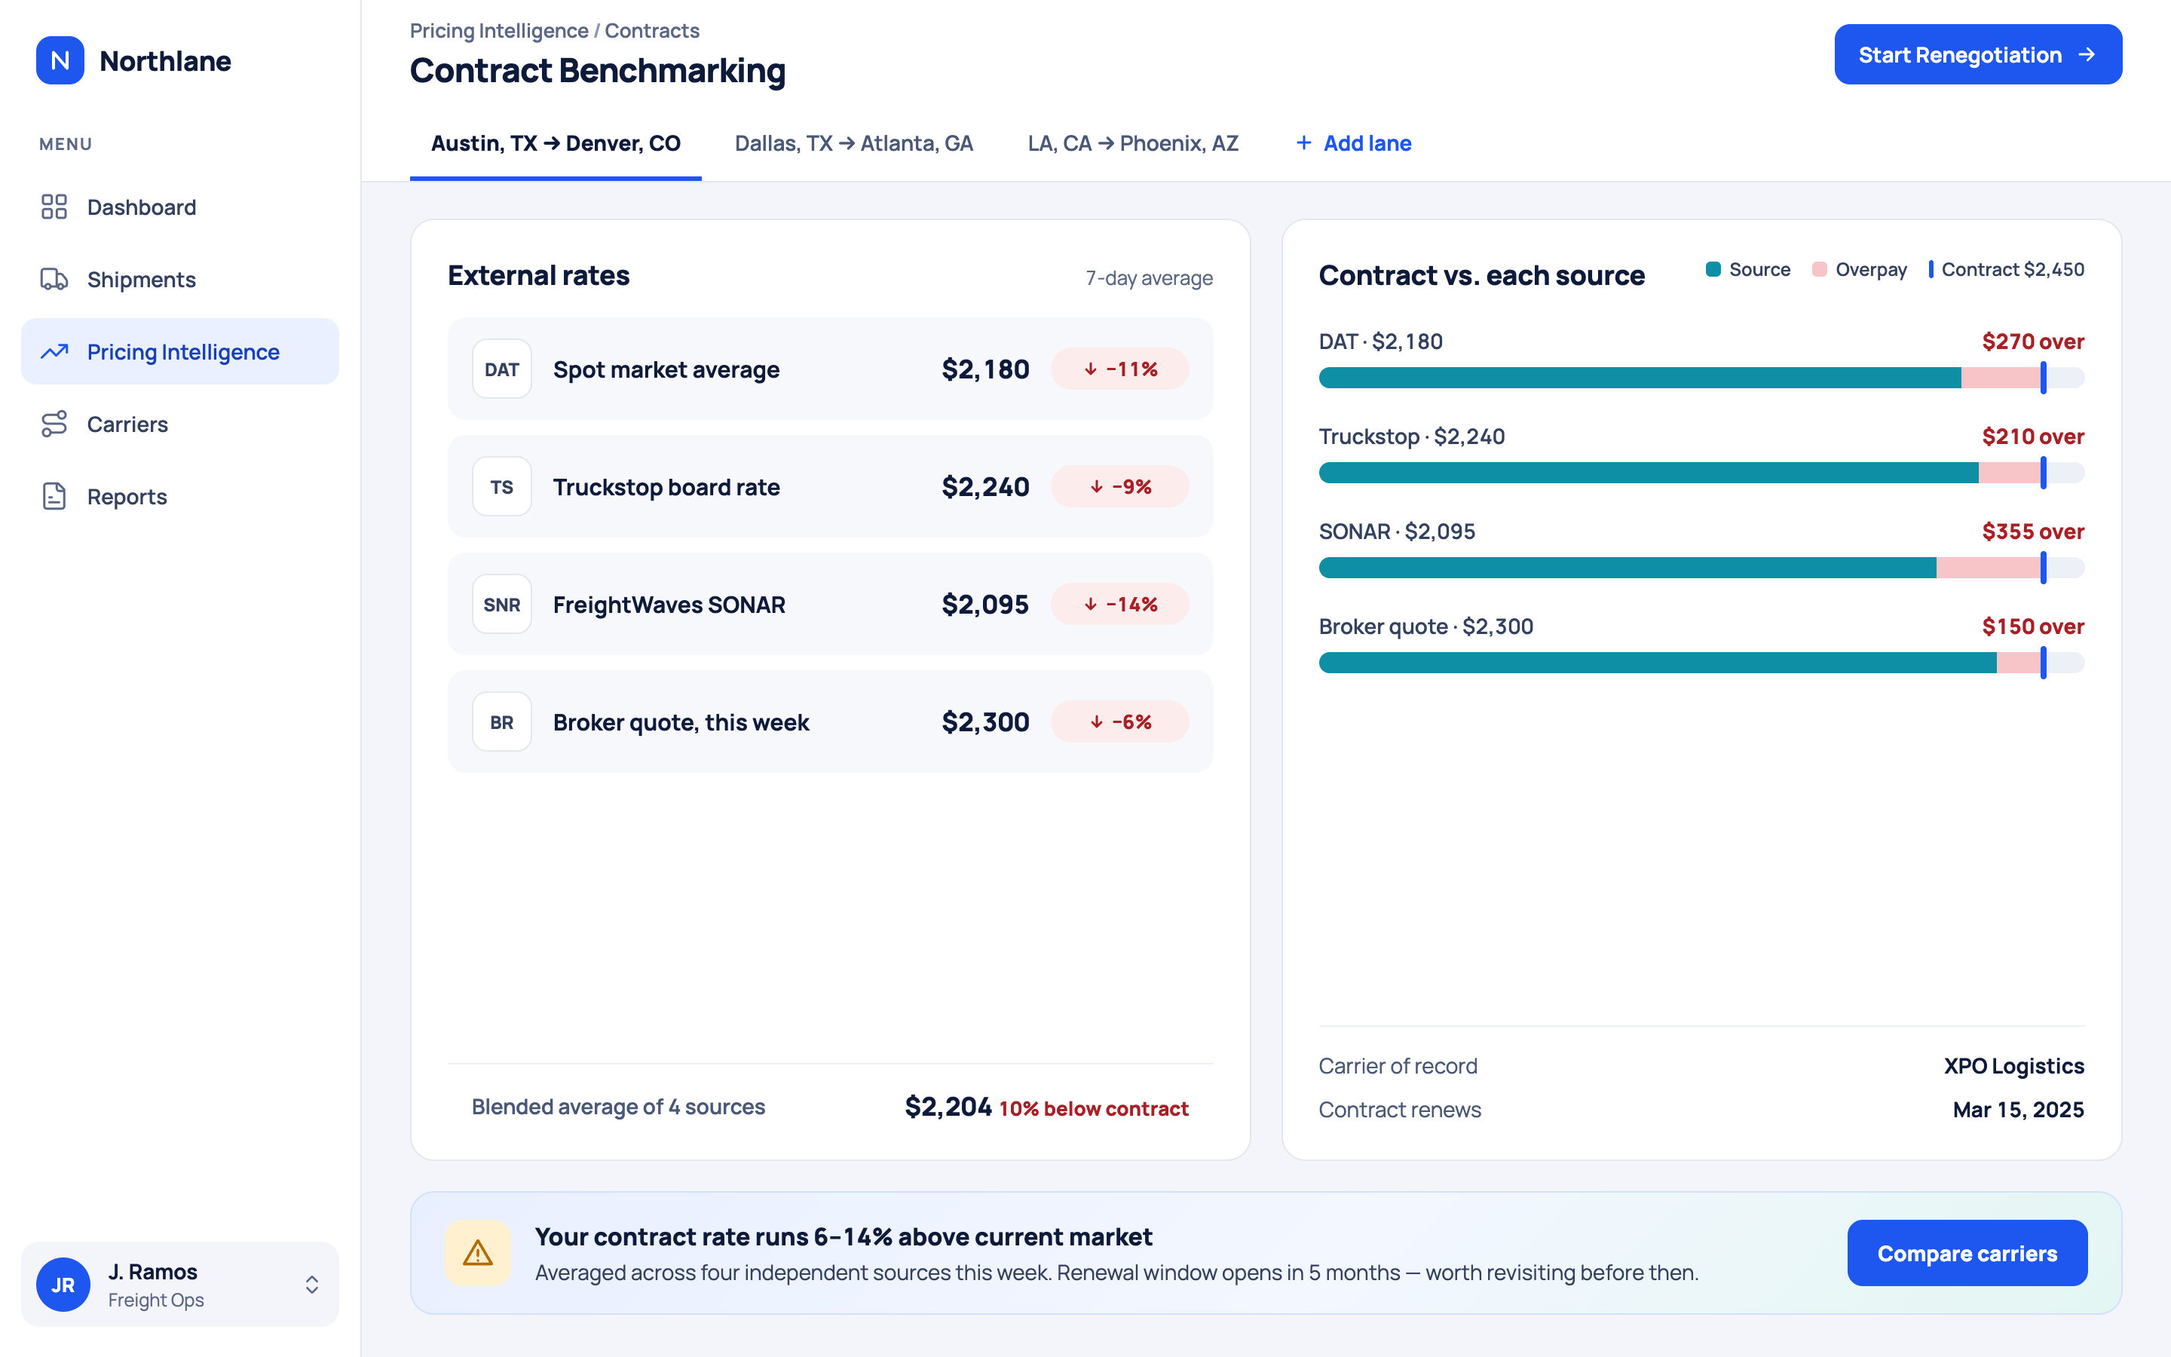This screenshot has width=2171, height=1357.
Task: Click the Dashboard grid icon
Action: (x=54, y=207)
